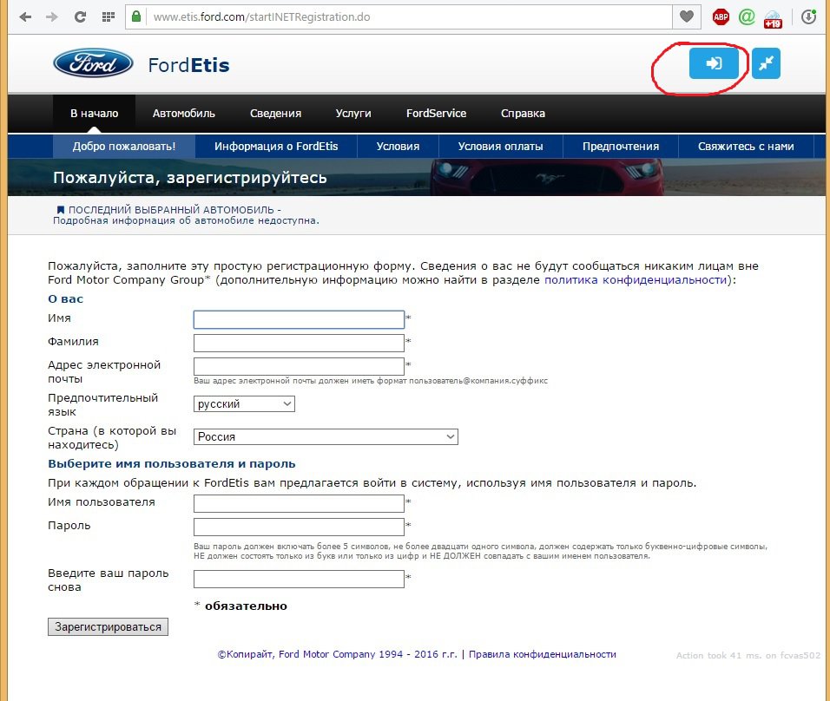Reload the page with the refresh icon
Viewport: 830px width, 701px height.
tap(80, 17)
